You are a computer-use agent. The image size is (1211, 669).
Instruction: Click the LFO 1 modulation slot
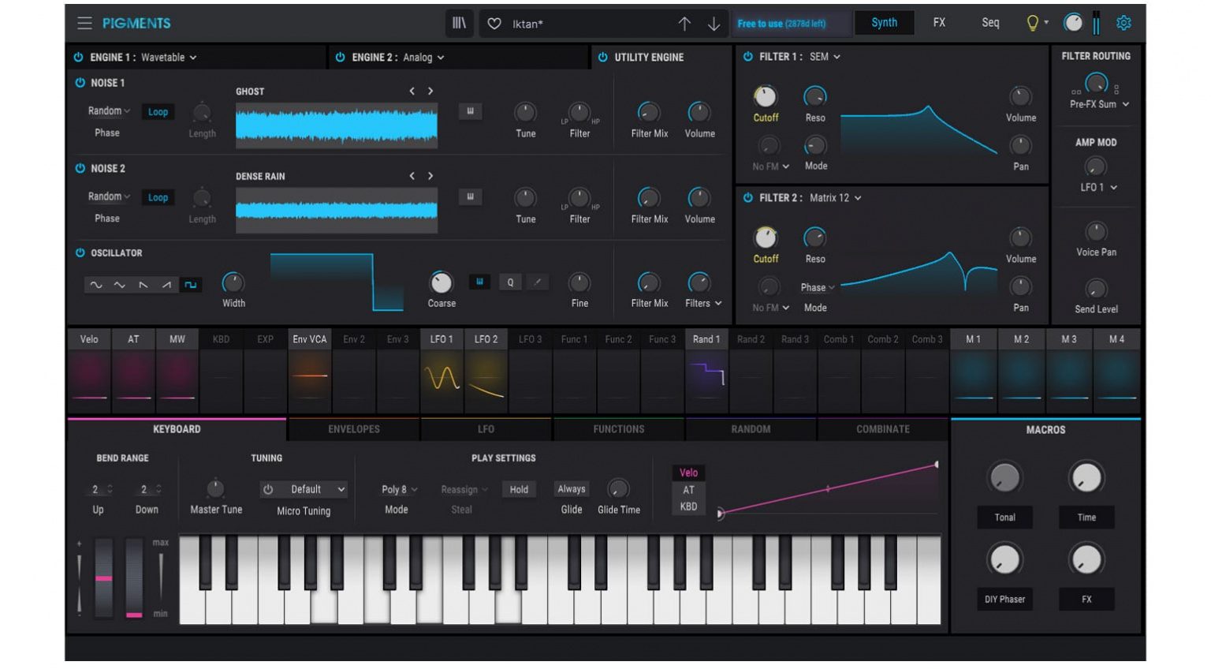[442, 371]
